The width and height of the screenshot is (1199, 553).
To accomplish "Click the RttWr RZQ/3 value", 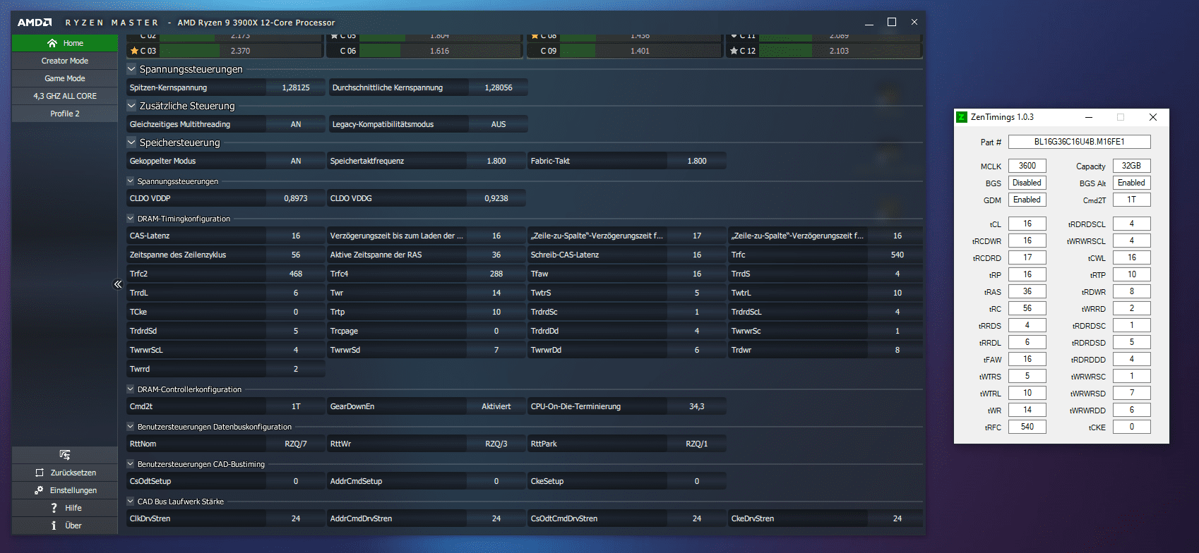I will coord(496,444).
